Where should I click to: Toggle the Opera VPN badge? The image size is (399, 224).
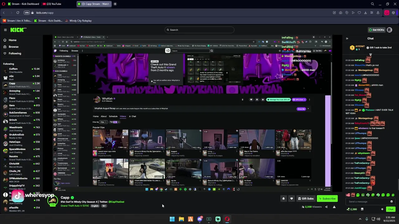[27, 13]
